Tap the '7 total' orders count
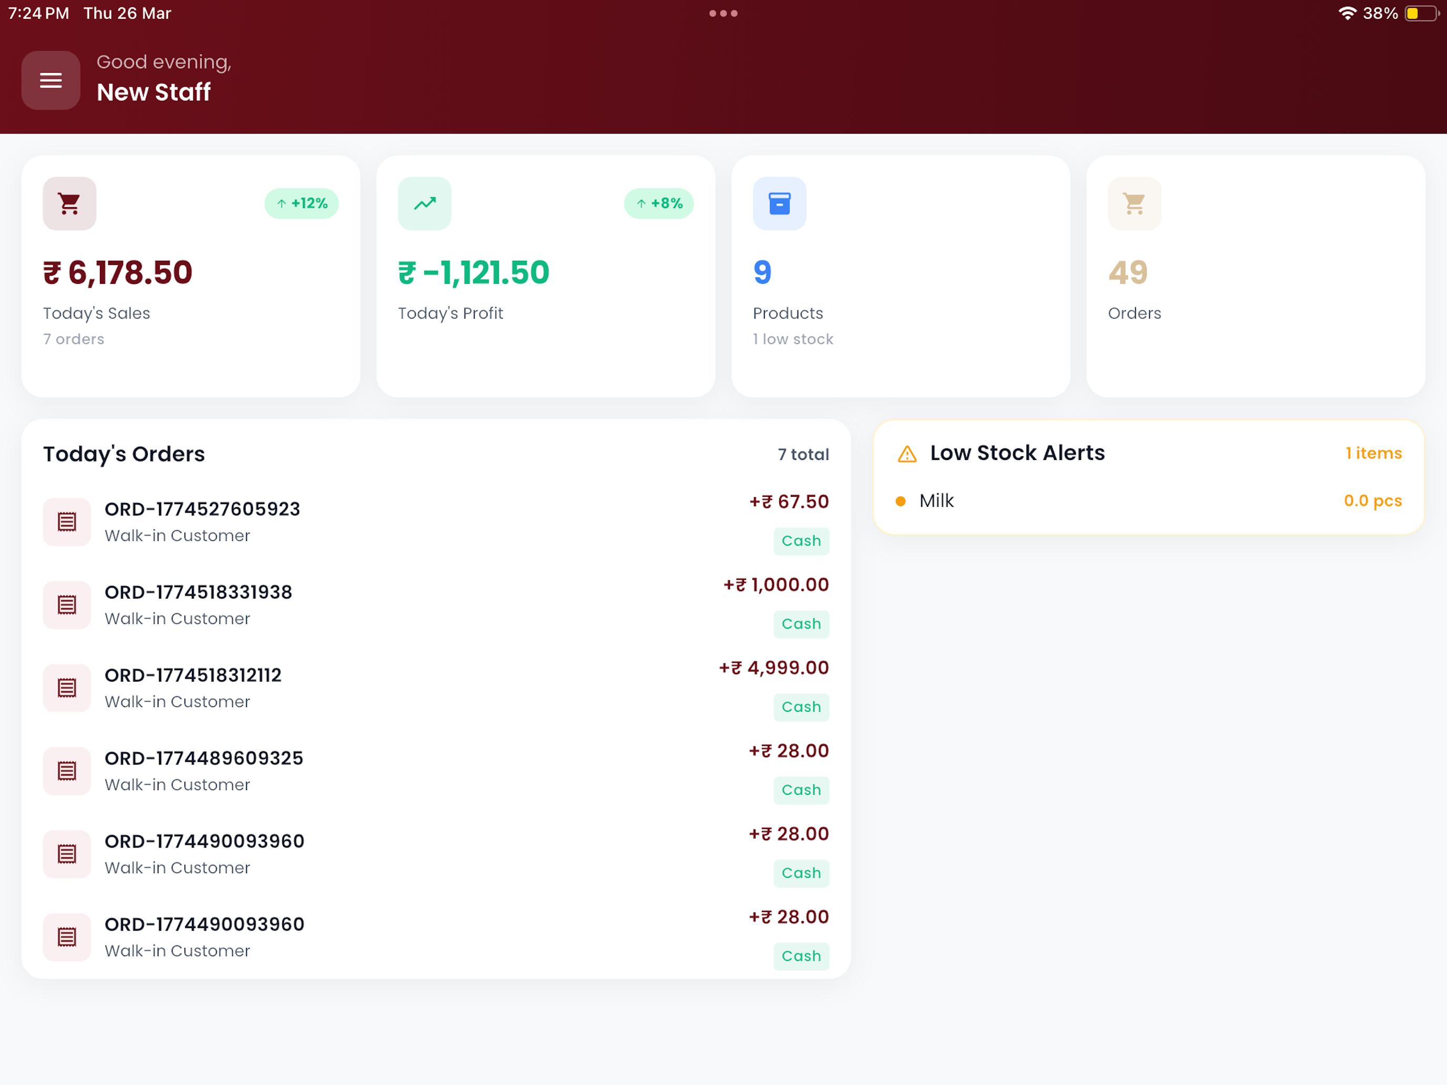The height and width of the screenshot is (1085, 1447). pyautogui.click(x=803, y=455)
